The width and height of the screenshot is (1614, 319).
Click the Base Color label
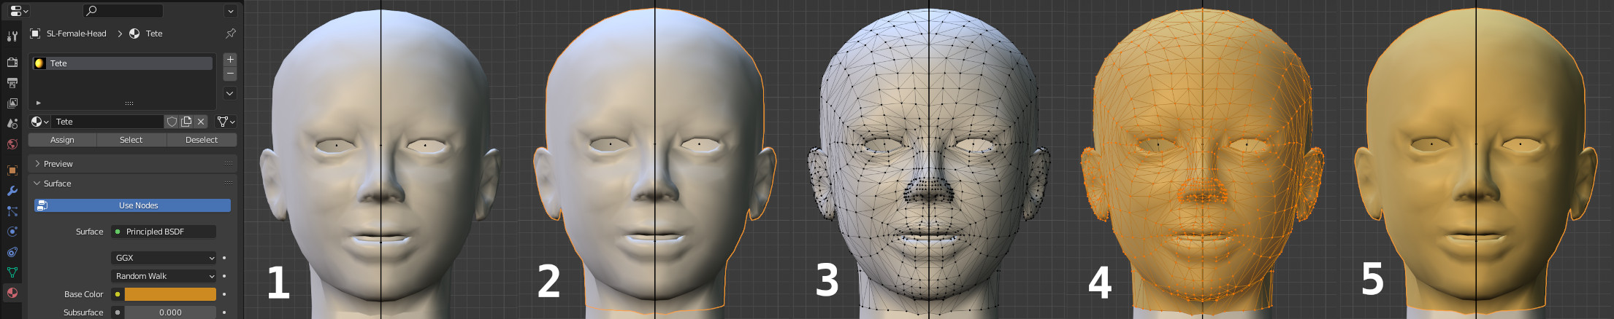coord(84,294)
